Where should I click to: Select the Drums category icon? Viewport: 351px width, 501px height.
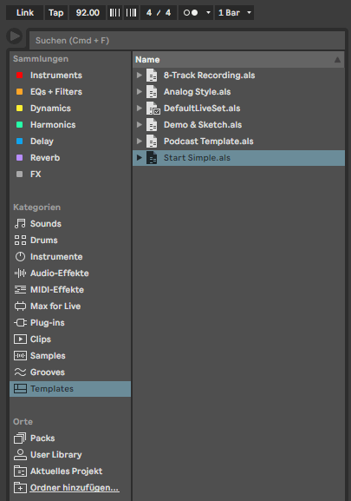(20, 241)
